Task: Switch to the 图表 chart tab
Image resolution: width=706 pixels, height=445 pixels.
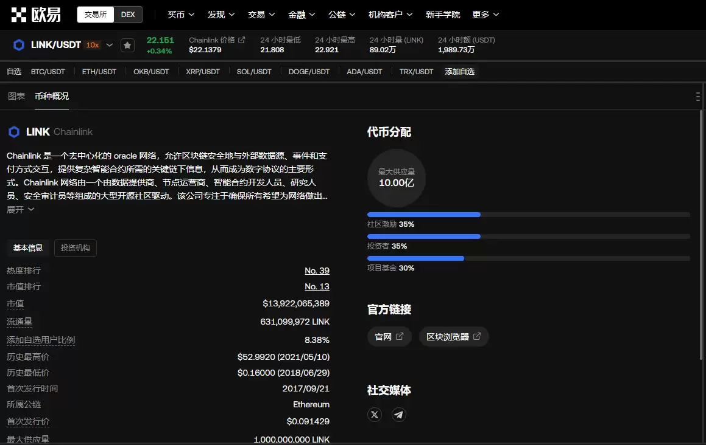Action: [16, 97]
